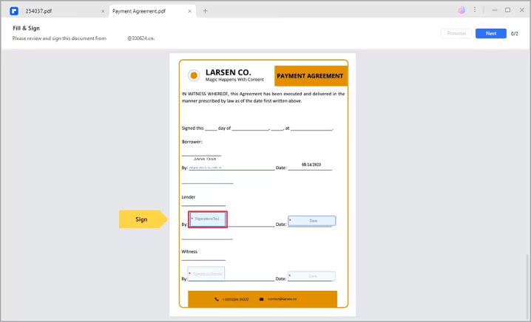Click the Previous button
The image size is (531, 322).
(x=456, y=33)
